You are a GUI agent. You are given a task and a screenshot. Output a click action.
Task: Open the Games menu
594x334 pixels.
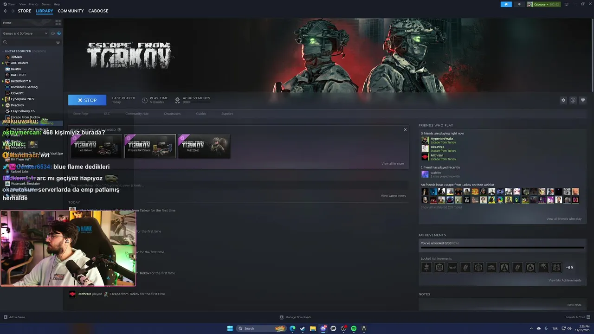(x=46, y=4)
